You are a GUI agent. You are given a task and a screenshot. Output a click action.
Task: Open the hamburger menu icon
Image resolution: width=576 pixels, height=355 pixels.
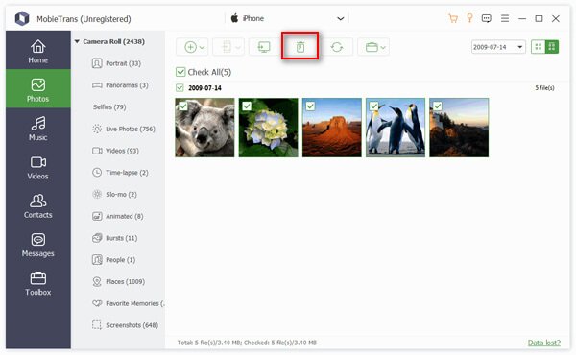pos(505,18)
